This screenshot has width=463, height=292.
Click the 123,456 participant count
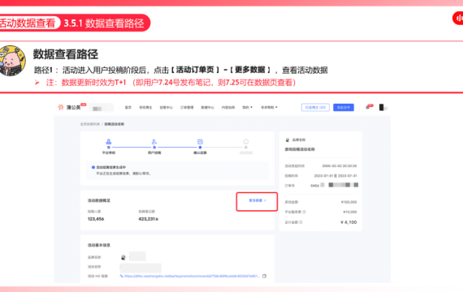(x=96, y=219)
